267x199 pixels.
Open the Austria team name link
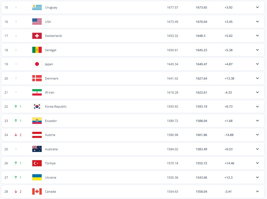point(50,135)
